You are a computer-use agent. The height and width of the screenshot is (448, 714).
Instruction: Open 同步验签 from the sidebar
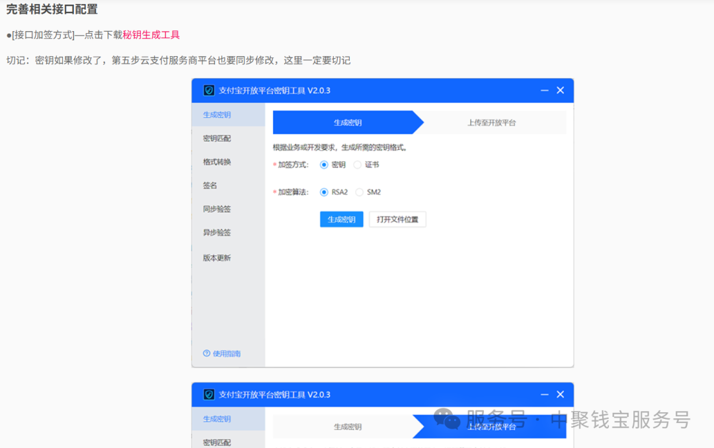(x=218, y=208)
